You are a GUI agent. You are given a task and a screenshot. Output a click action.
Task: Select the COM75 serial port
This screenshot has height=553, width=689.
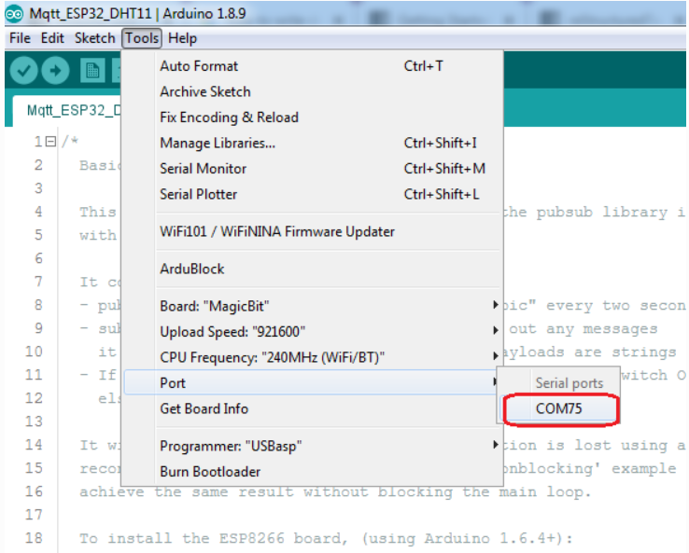[x=561, y=409]
